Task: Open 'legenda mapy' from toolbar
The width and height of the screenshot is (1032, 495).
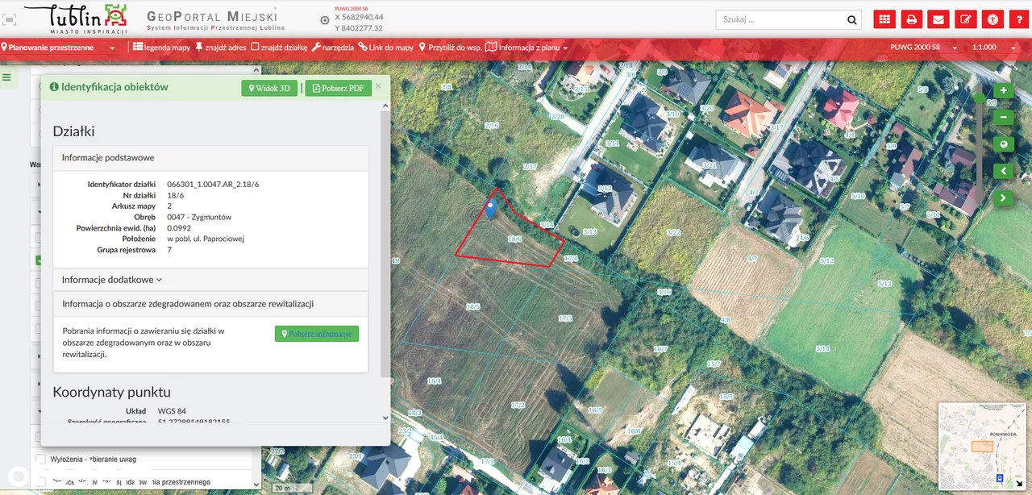Action: [161, 48]
